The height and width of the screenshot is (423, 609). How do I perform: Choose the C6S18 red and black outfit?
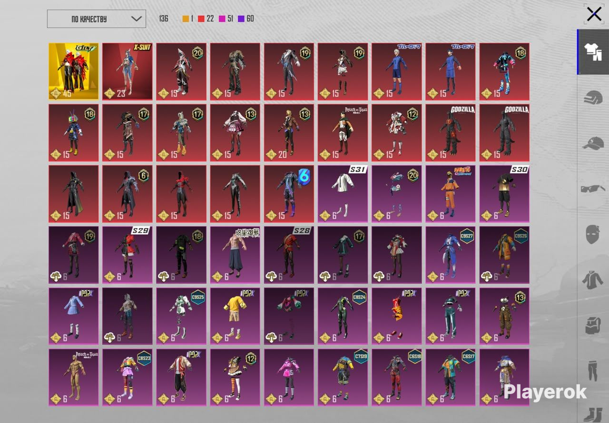[x=397, y=377]
